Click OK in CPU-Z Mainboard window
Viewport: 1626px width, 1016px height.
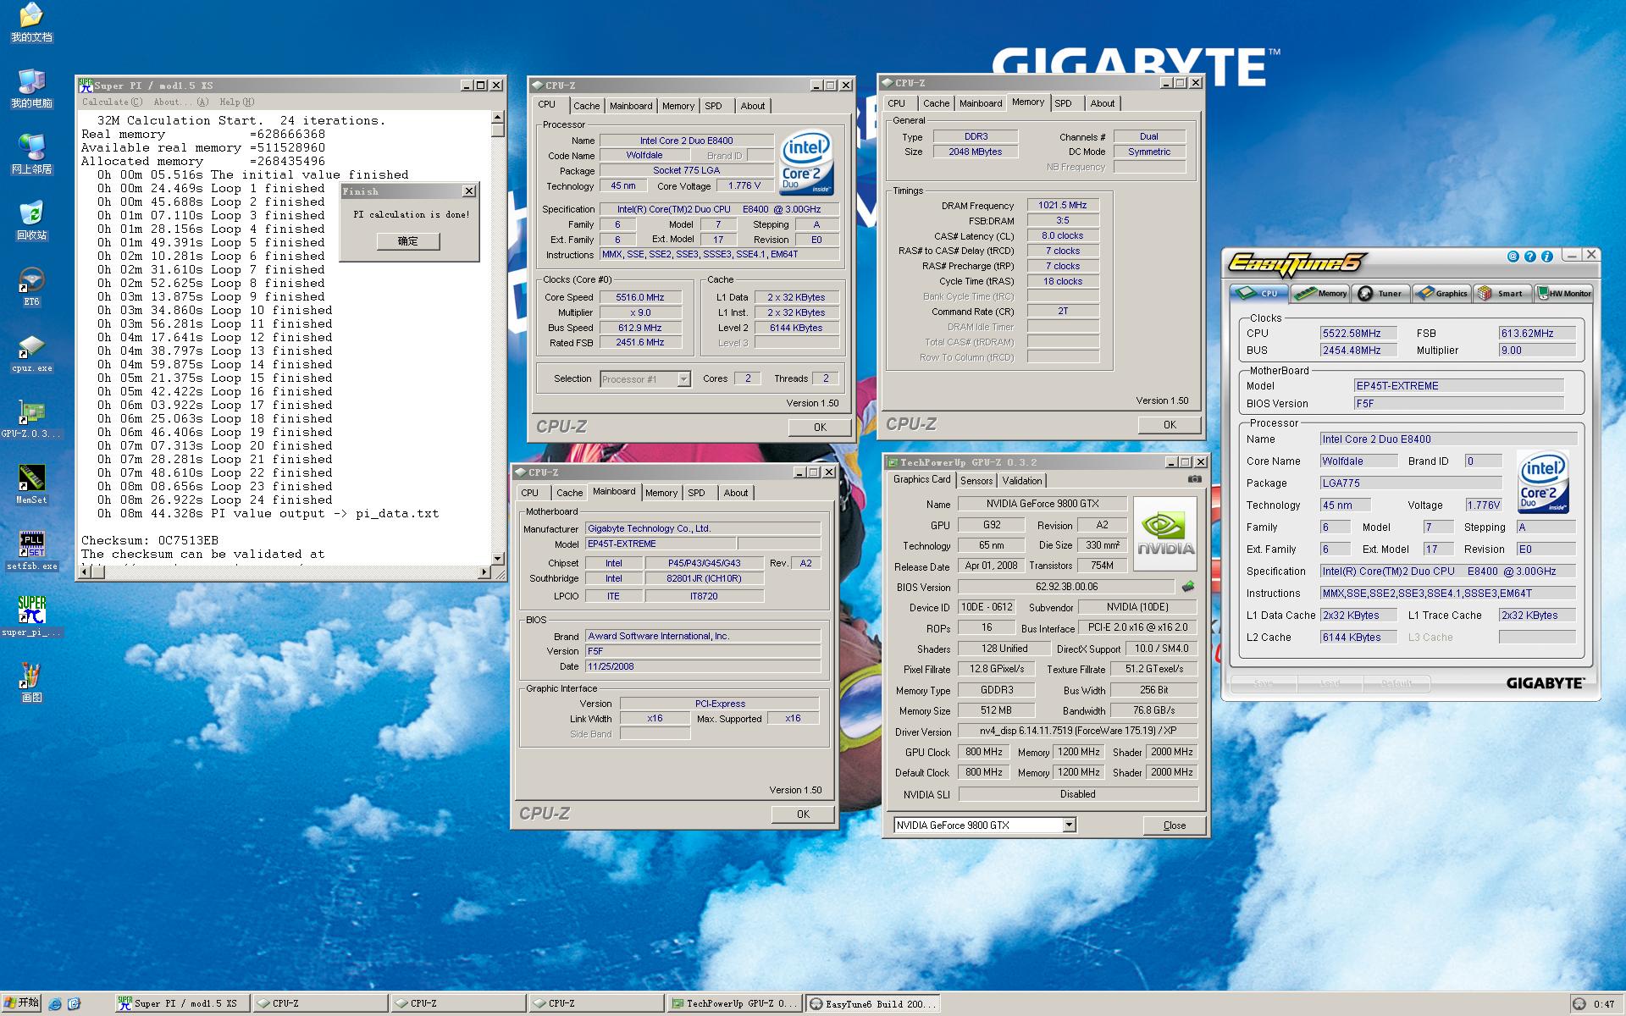click(x=802, y=814)
